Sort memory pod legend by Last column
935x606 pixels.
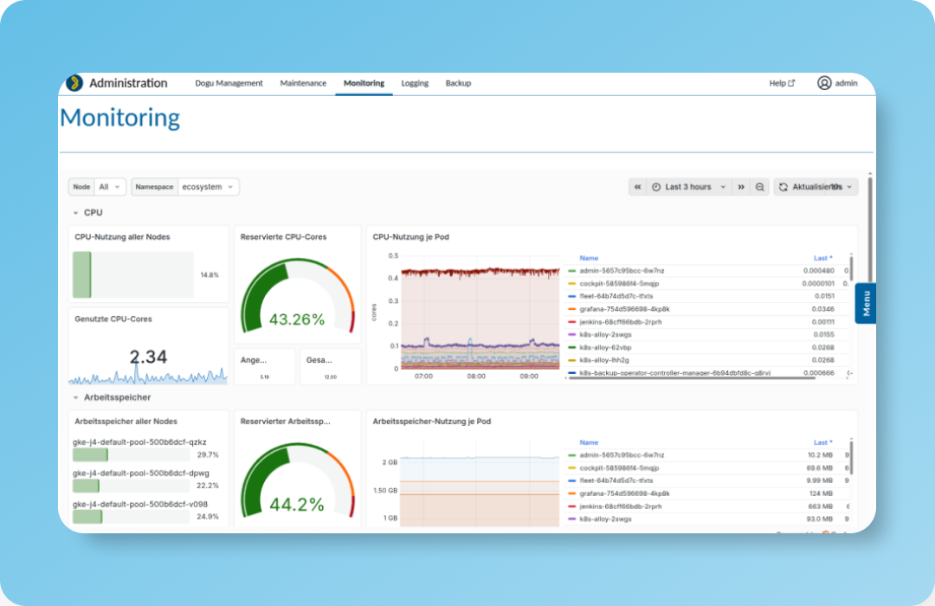(823, 442)
